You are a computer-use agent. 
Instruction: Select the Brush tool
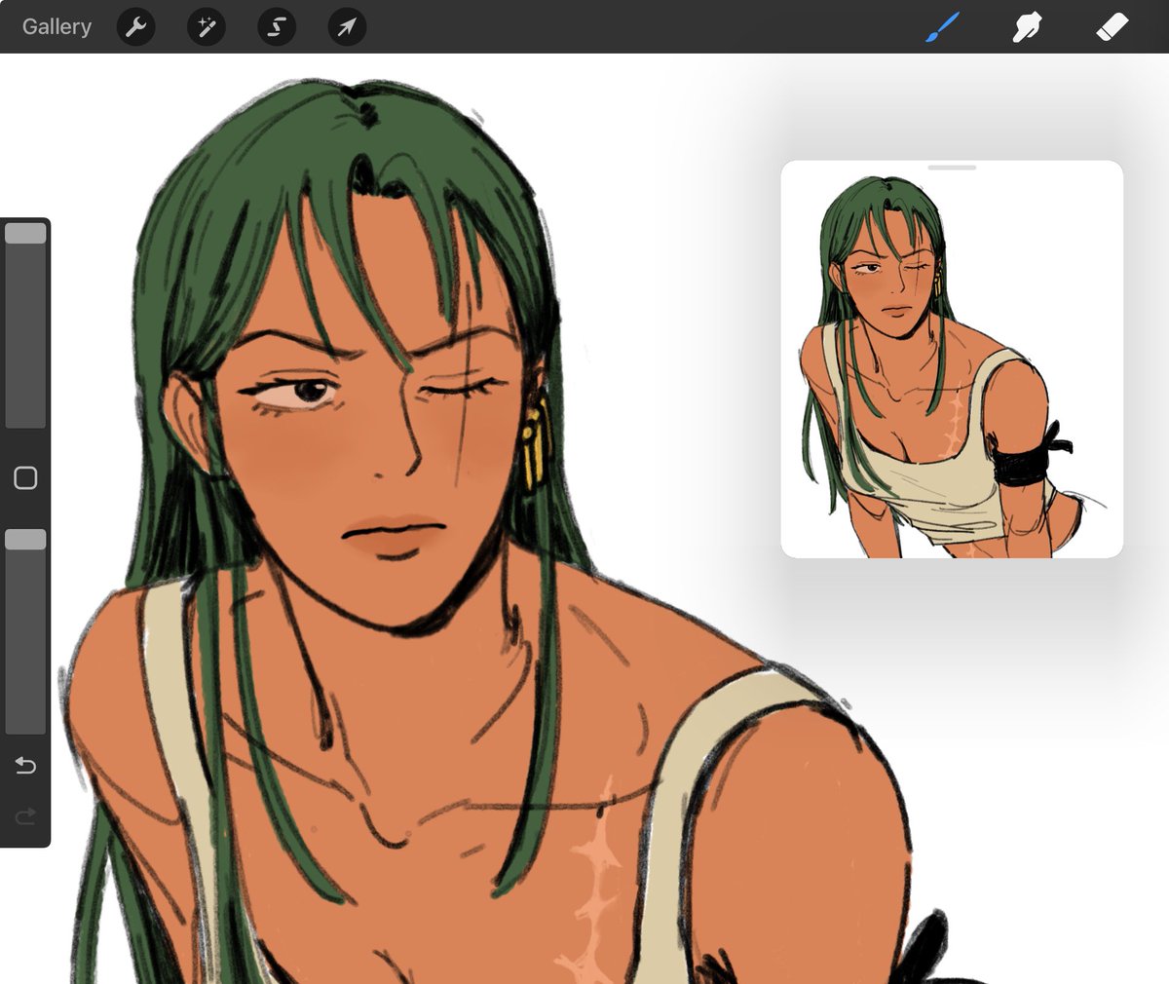coord(942,26)
